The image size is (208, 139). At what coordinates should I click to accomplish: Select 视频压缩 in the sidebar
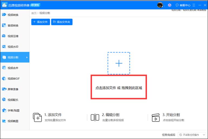(x=15, y=36)
